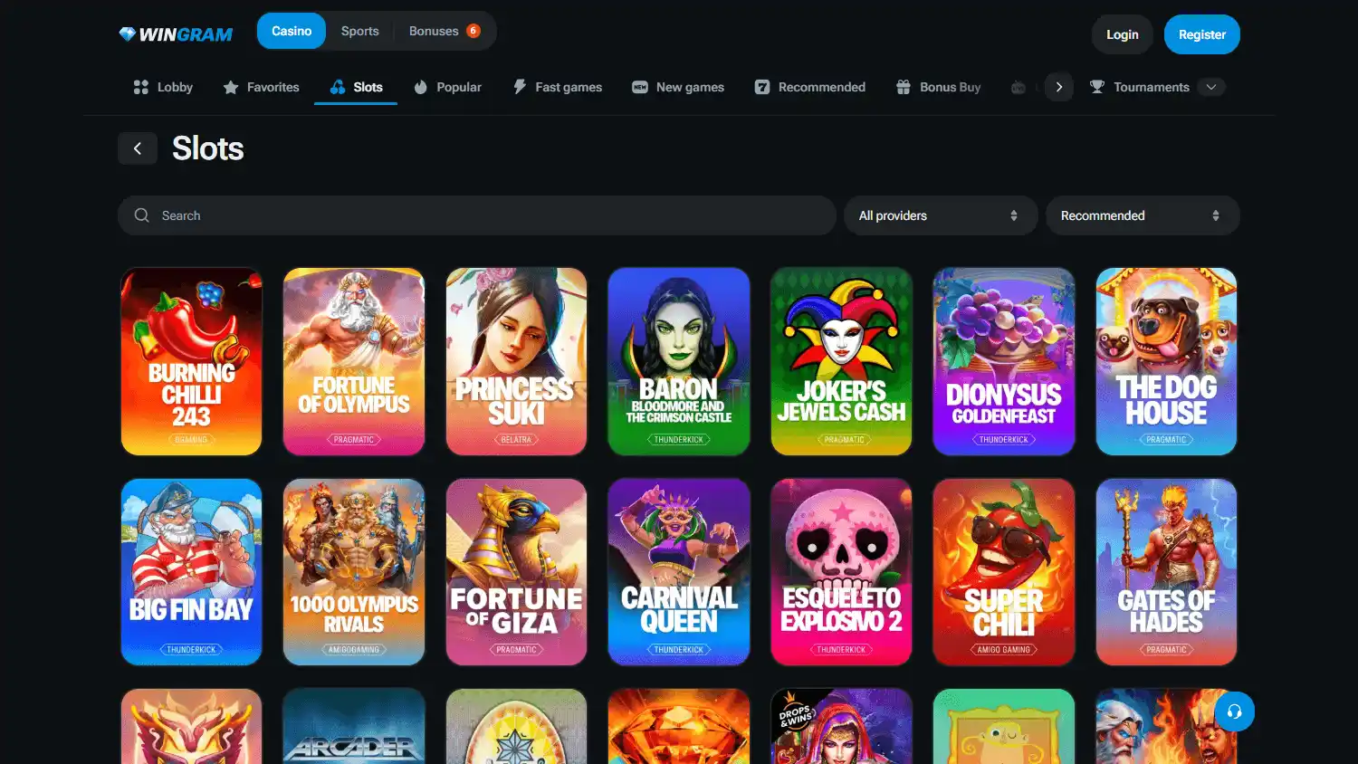Open 1000 Olympus Rivals slot
The width and height of the screenshot is (1358, 764).
click(x=354, y=572)
